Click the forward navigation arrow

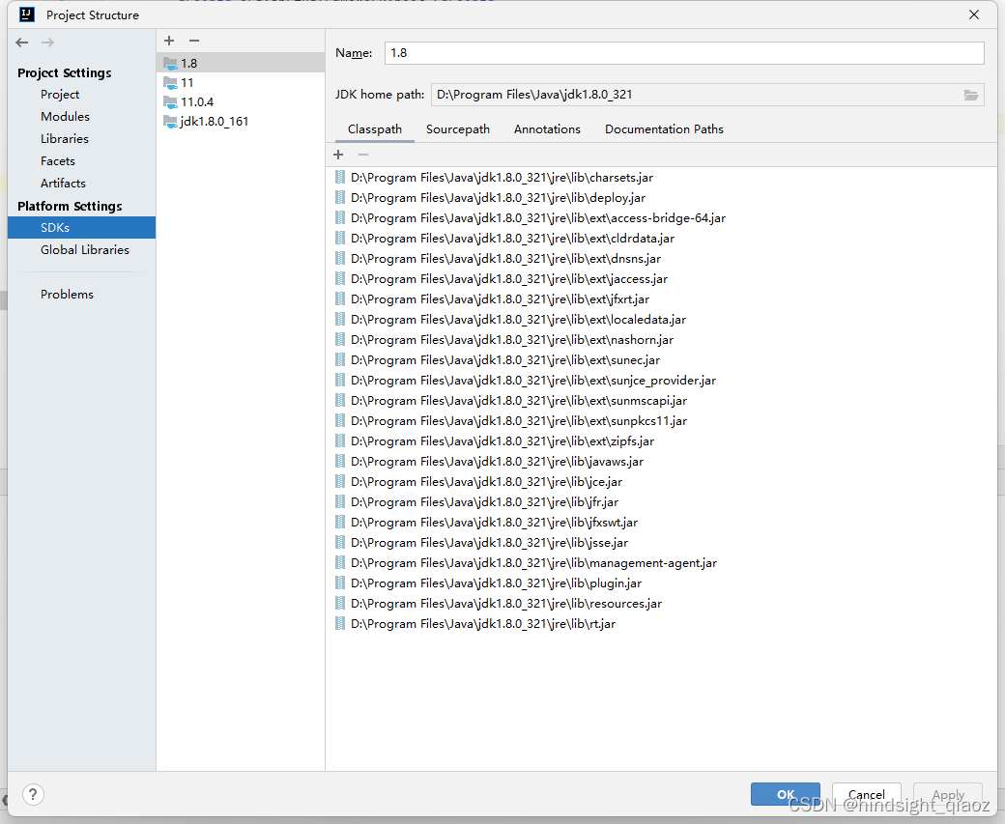[x=47, y=43]
